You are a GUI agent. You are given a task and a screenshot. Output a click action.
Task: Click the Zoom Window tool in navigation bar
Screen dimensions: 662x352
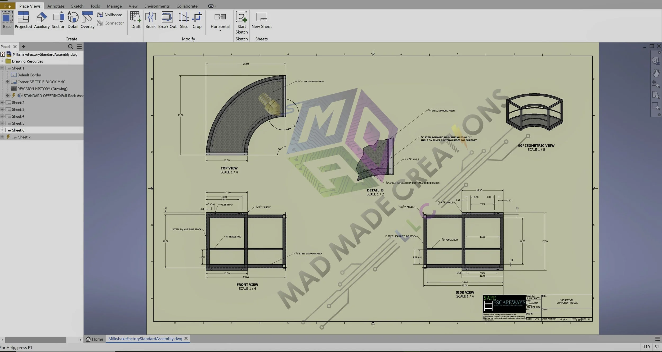click(x=656, y=106)
